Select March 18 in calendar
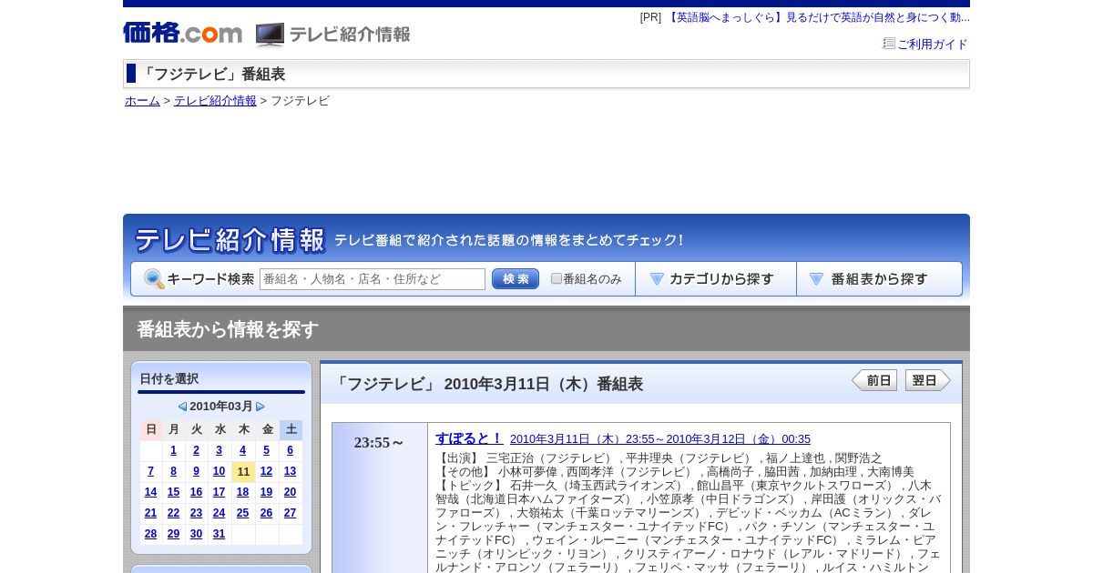 pos(242,492)
